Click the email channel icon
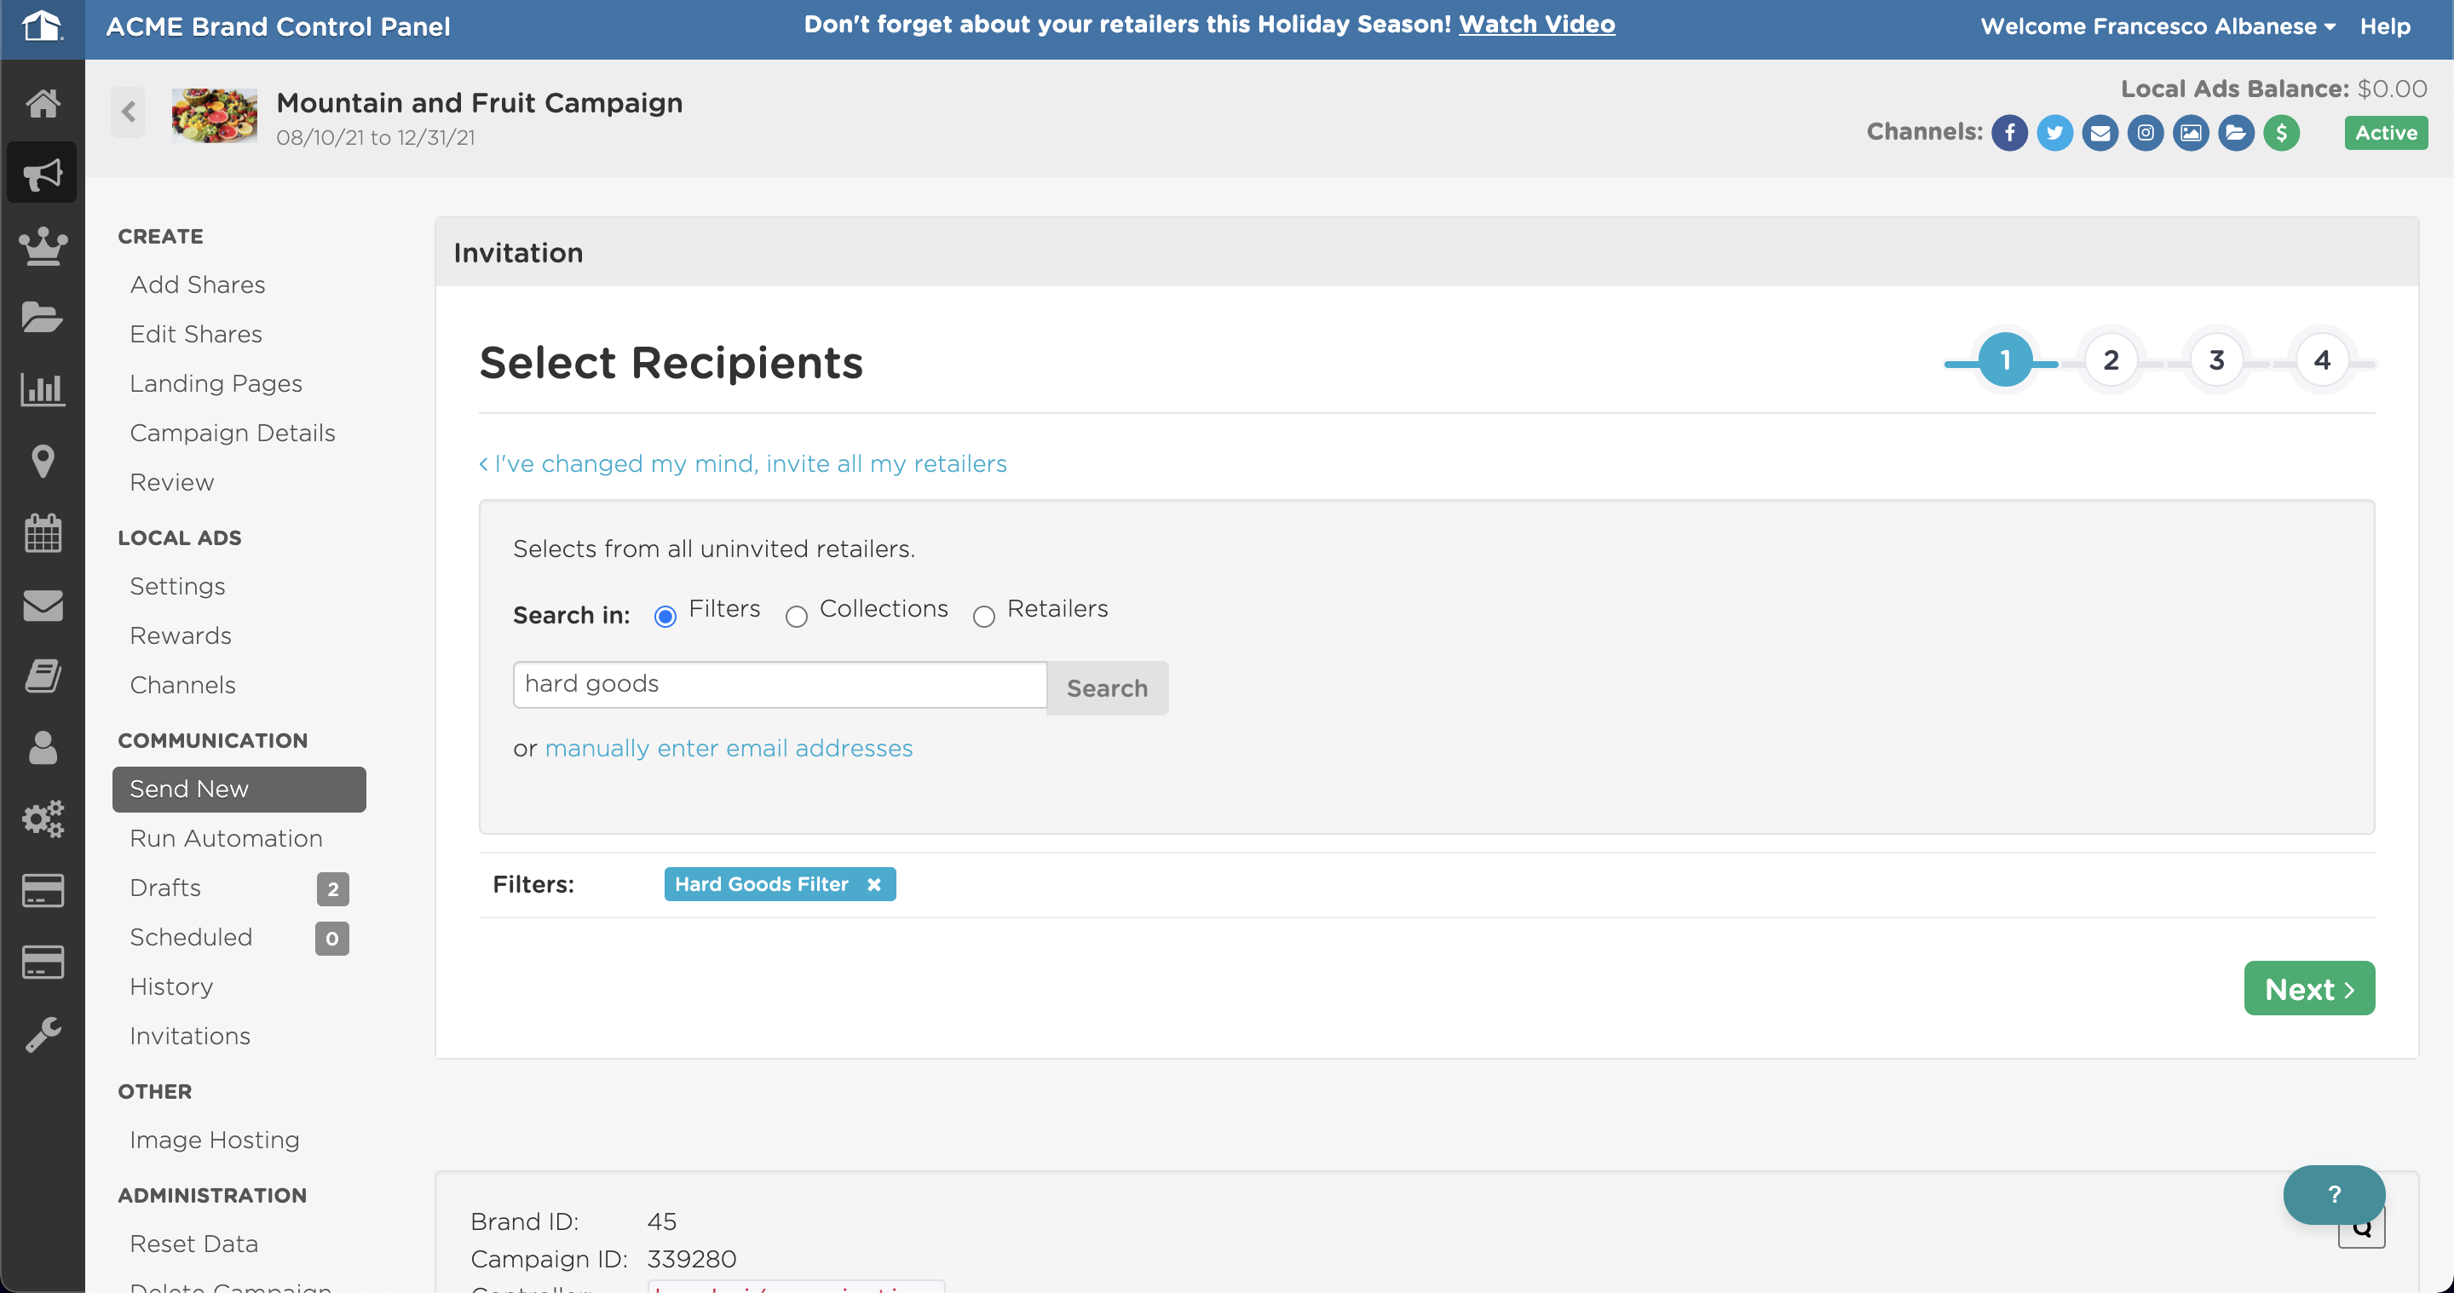2454x1293 pixels. (2100, 132)
